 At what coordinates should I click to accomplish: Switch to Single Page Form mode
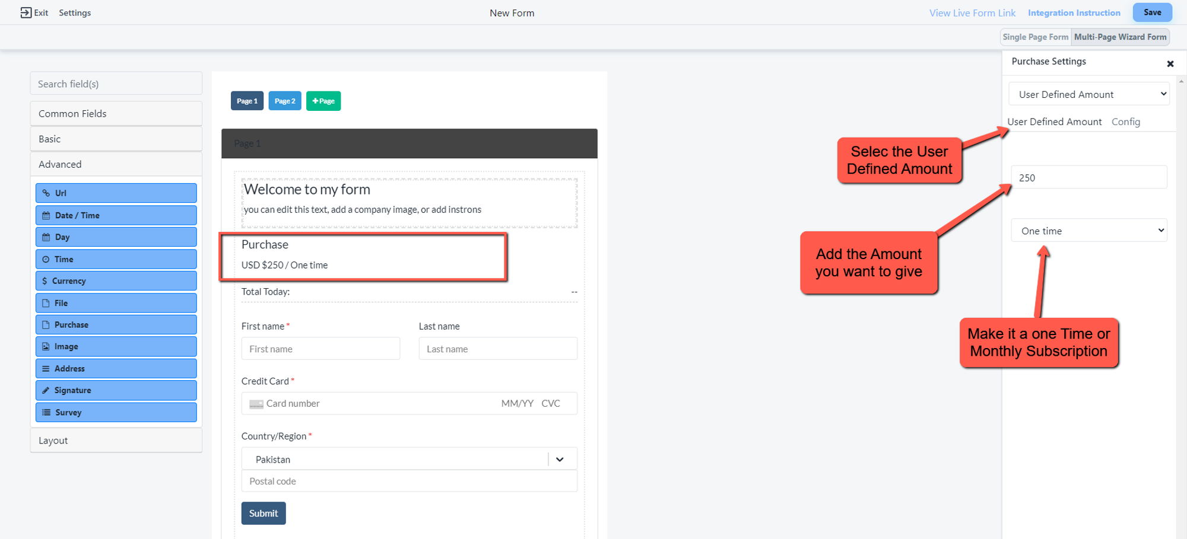click(x=1035, y=37)
